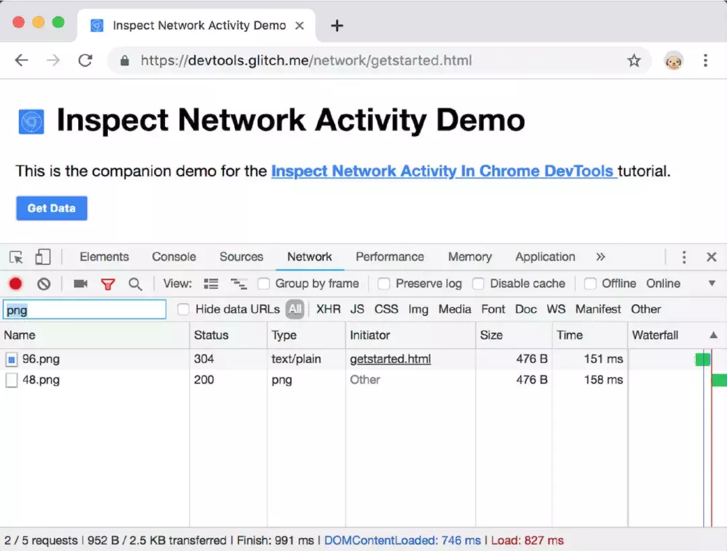Image resolution: width=727 pixels, height=551 pixels.
Task: Sort by the Status column header
Action: (228, 335)
